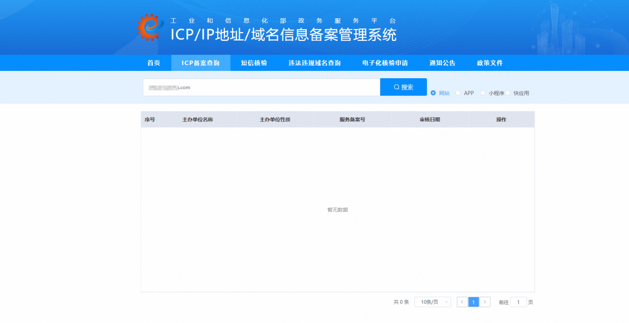Click the 共 0 条 total count text
Viewport: 629px width, 323px height.
pos(401,302)
